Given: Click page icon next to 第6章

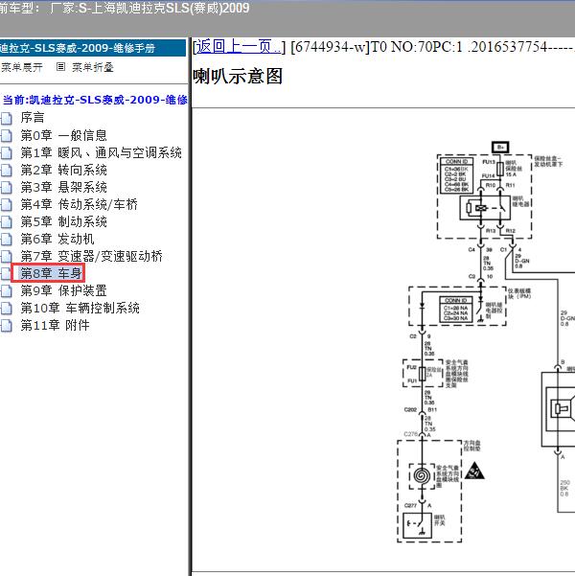Looking at the screenshot, I should 7,240.
